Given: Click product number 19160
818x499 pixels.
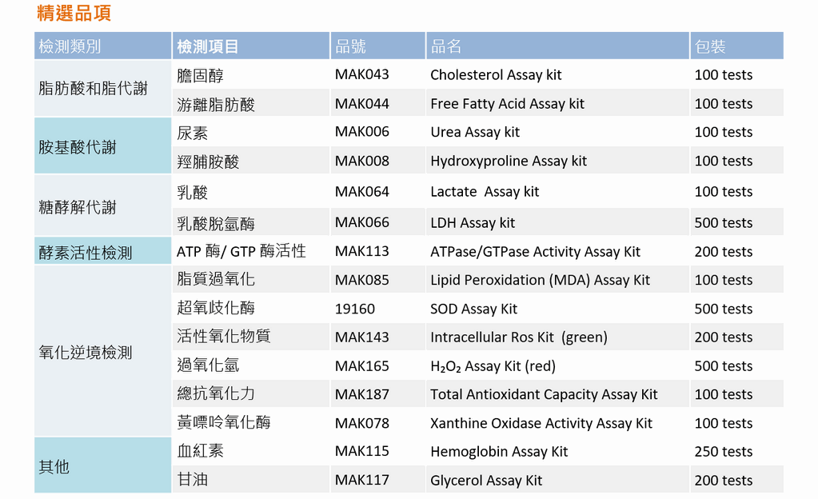Looking at the screenshot, I should click(x=354, y=309).
